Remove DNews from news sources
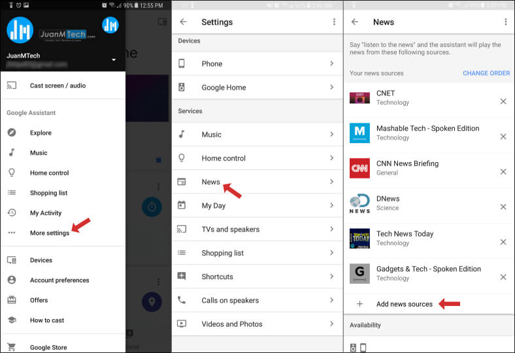515x353 pixels. 503,207
